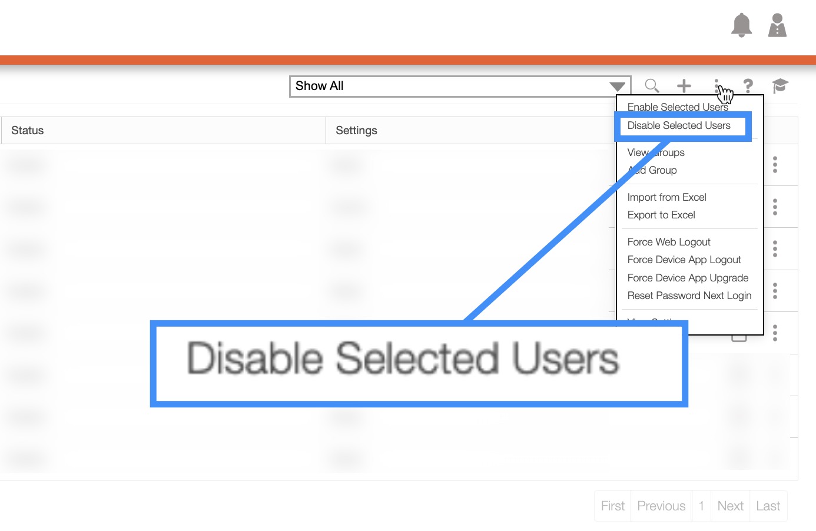Screen dimensions: 816x531
Task: Jump to the Last page
Action: click(x=768, y=506)
